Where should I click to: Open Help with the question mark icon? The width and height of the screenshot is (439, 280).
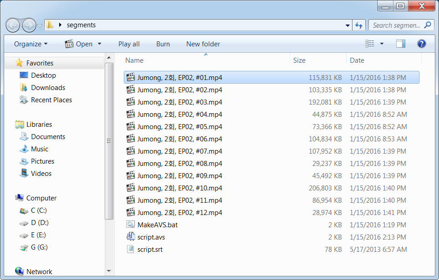coord(421,44)
